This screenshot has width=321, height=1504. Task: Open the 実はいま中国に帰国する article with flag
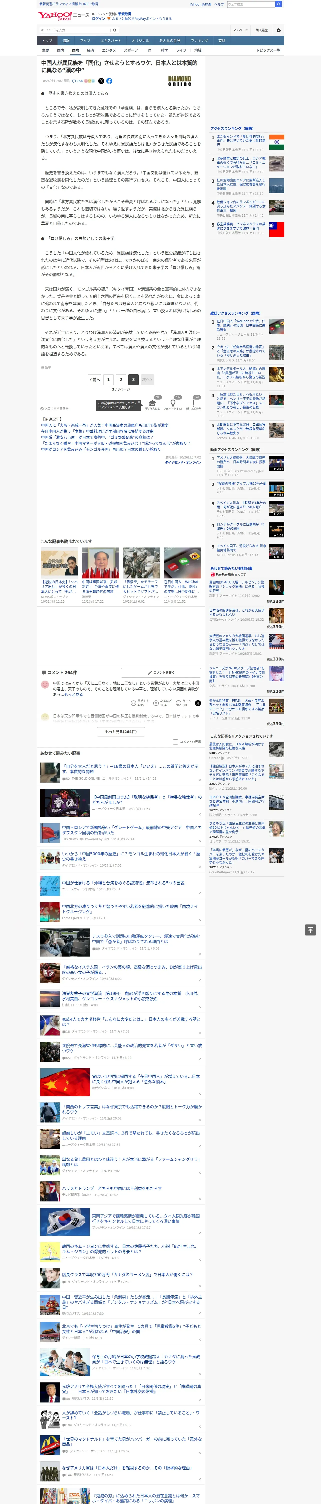point(146,1079)
